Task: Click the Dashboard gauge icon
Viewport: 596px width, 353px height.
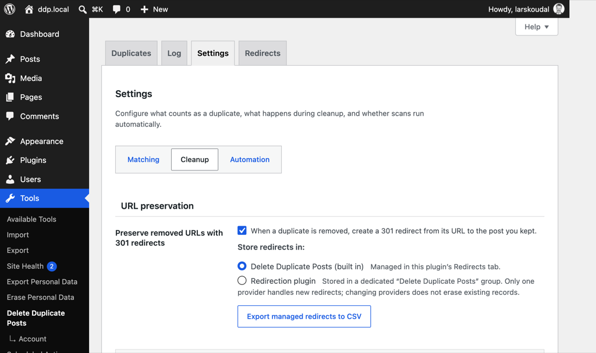Action: (x=10, y=34)
